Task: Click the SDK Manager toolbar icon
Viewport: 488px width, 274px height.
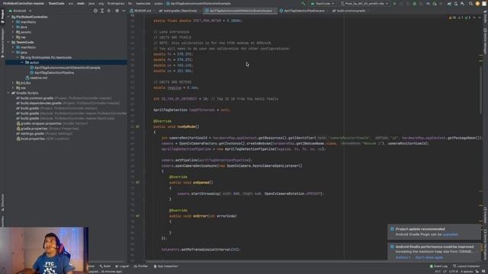Action: pos(463,4)
